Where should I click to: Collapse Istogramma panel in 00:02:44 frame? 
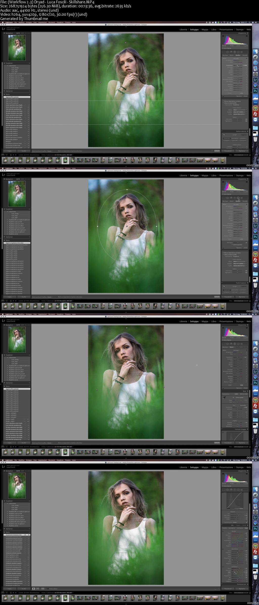247,33
